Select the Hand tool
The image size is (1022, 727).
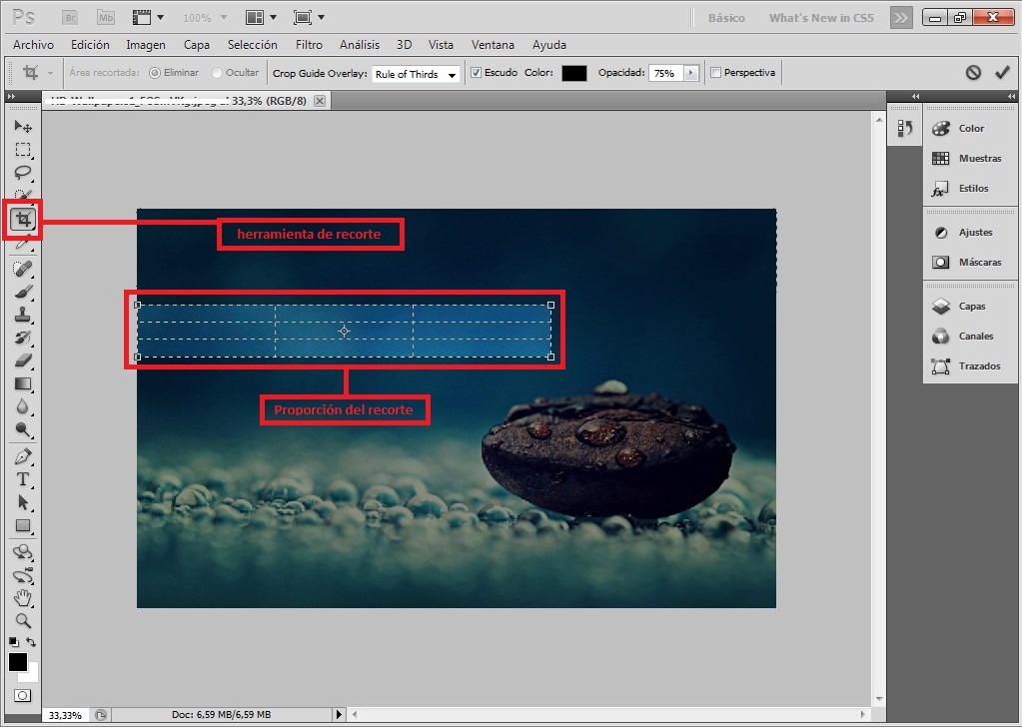click(x=23, y=598)
